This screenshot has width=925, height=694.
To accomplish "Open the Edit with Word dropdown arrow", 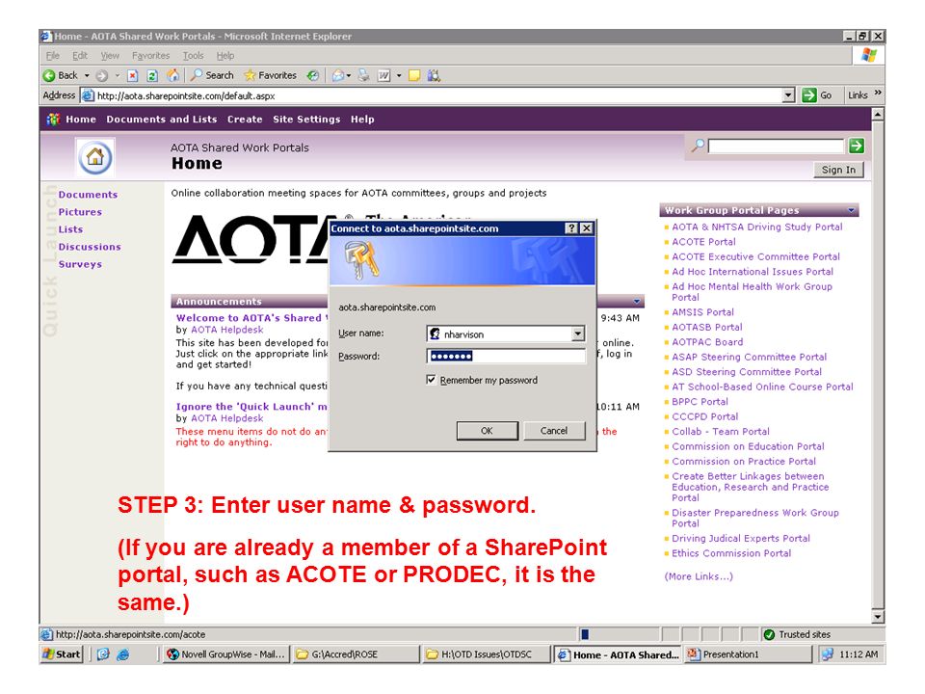I will [399, 75].
